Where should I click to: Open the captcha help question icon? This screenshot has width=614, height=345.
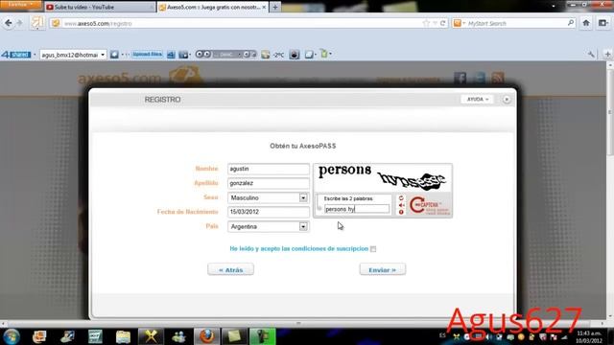[401, 213]
